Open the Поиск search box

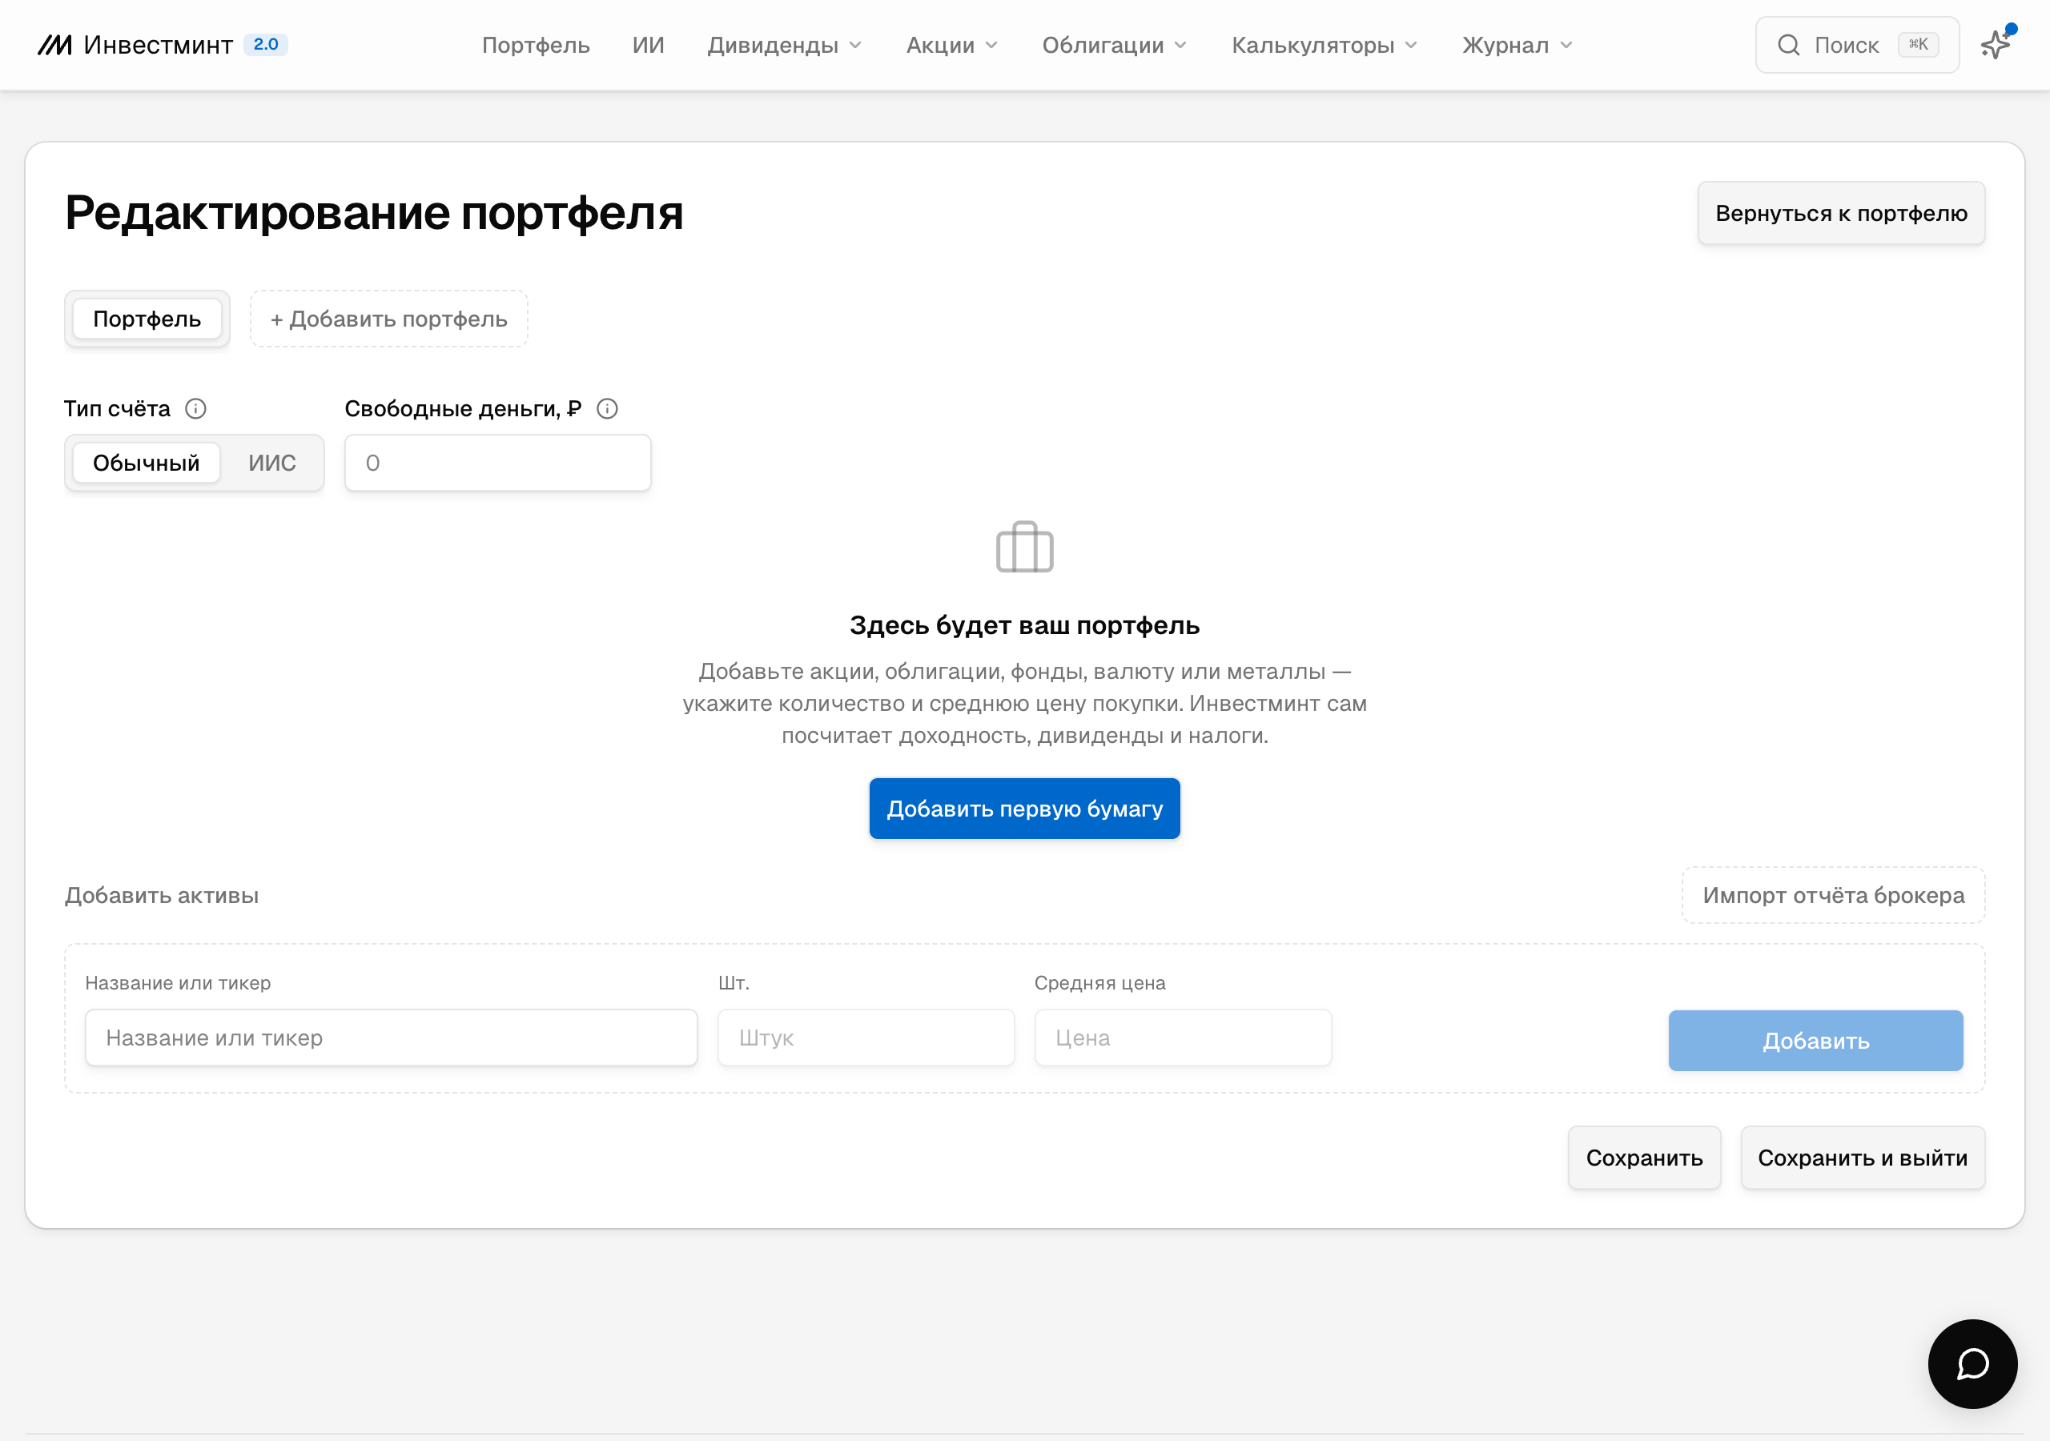[x=1857, y=45]
